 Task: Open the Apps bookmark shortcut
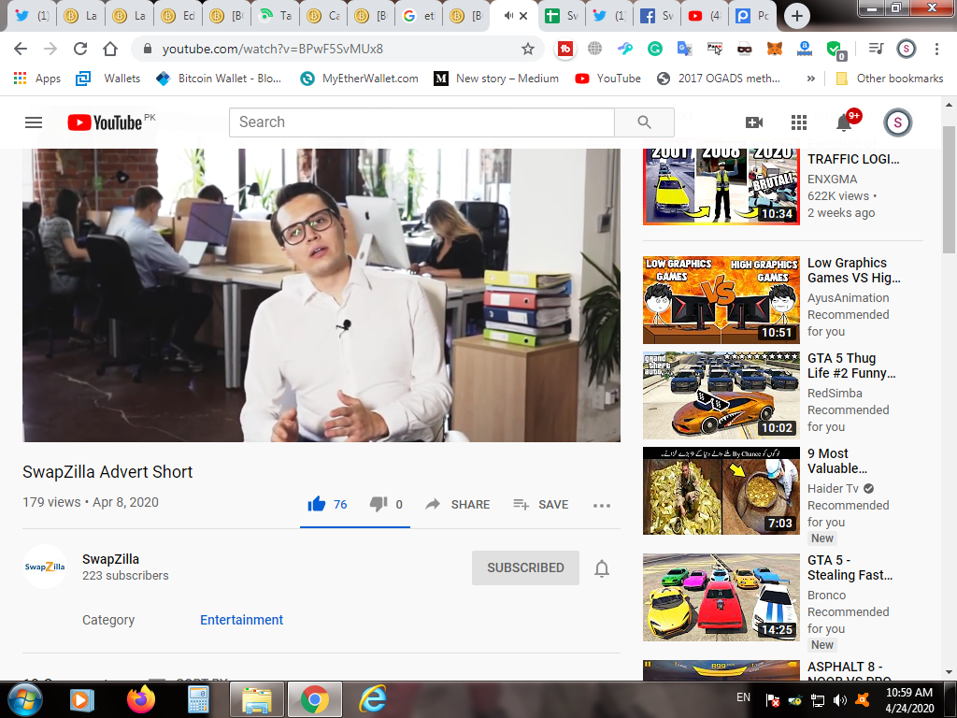pyautogui.click(x=37, y=79)
